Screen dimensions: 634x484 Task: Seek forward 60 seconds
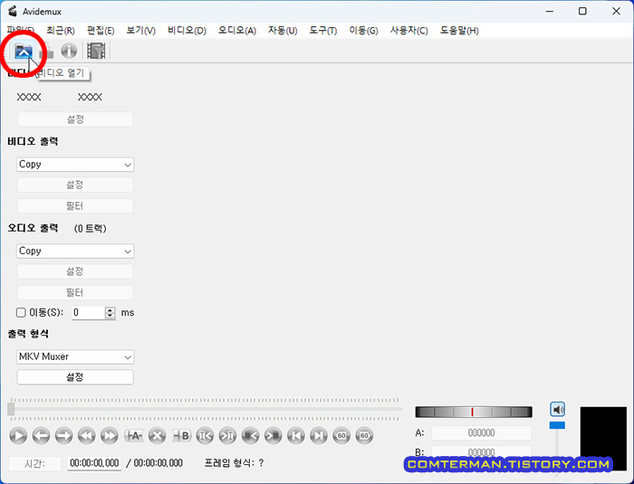coord(364,436)
